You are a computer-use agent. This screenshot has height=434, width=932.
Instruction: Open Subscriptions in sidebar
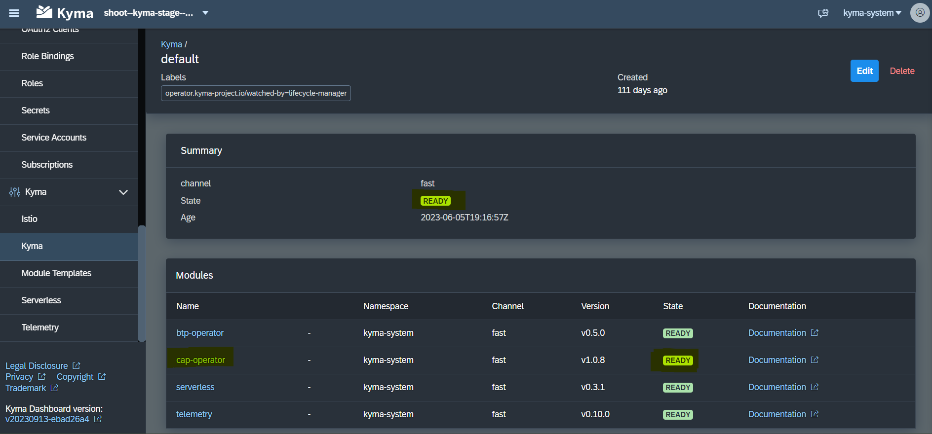(x=69, y=165)
